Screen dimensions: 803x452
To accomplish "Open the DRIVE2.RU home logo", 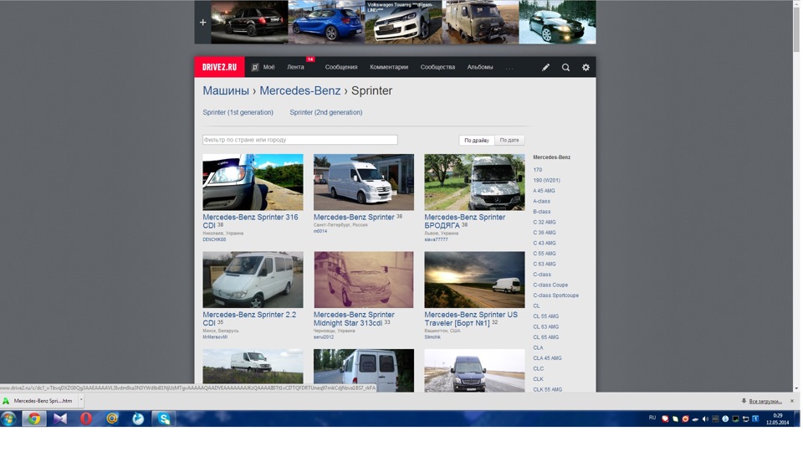I will (x=219, y=67).
